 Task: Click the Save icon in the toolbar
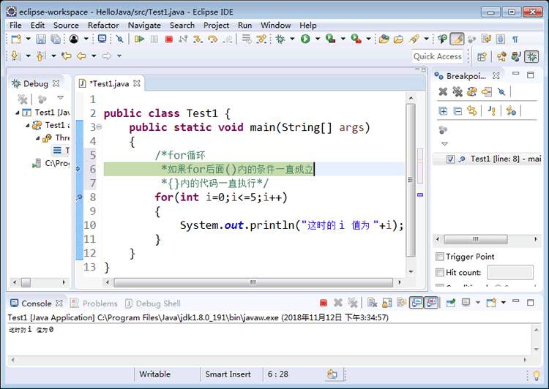tap(40, 39)
